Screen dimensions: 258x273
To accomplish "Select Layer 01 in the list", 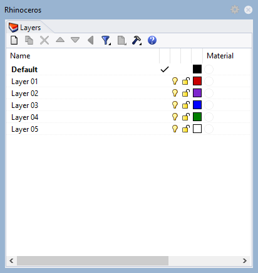I will 128,81.
